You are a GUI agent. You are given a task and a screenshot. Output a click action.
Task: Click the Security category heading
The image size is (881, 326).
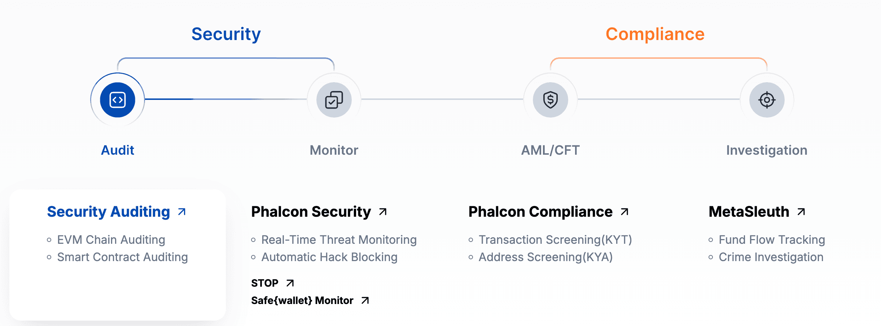pos(226,34)
